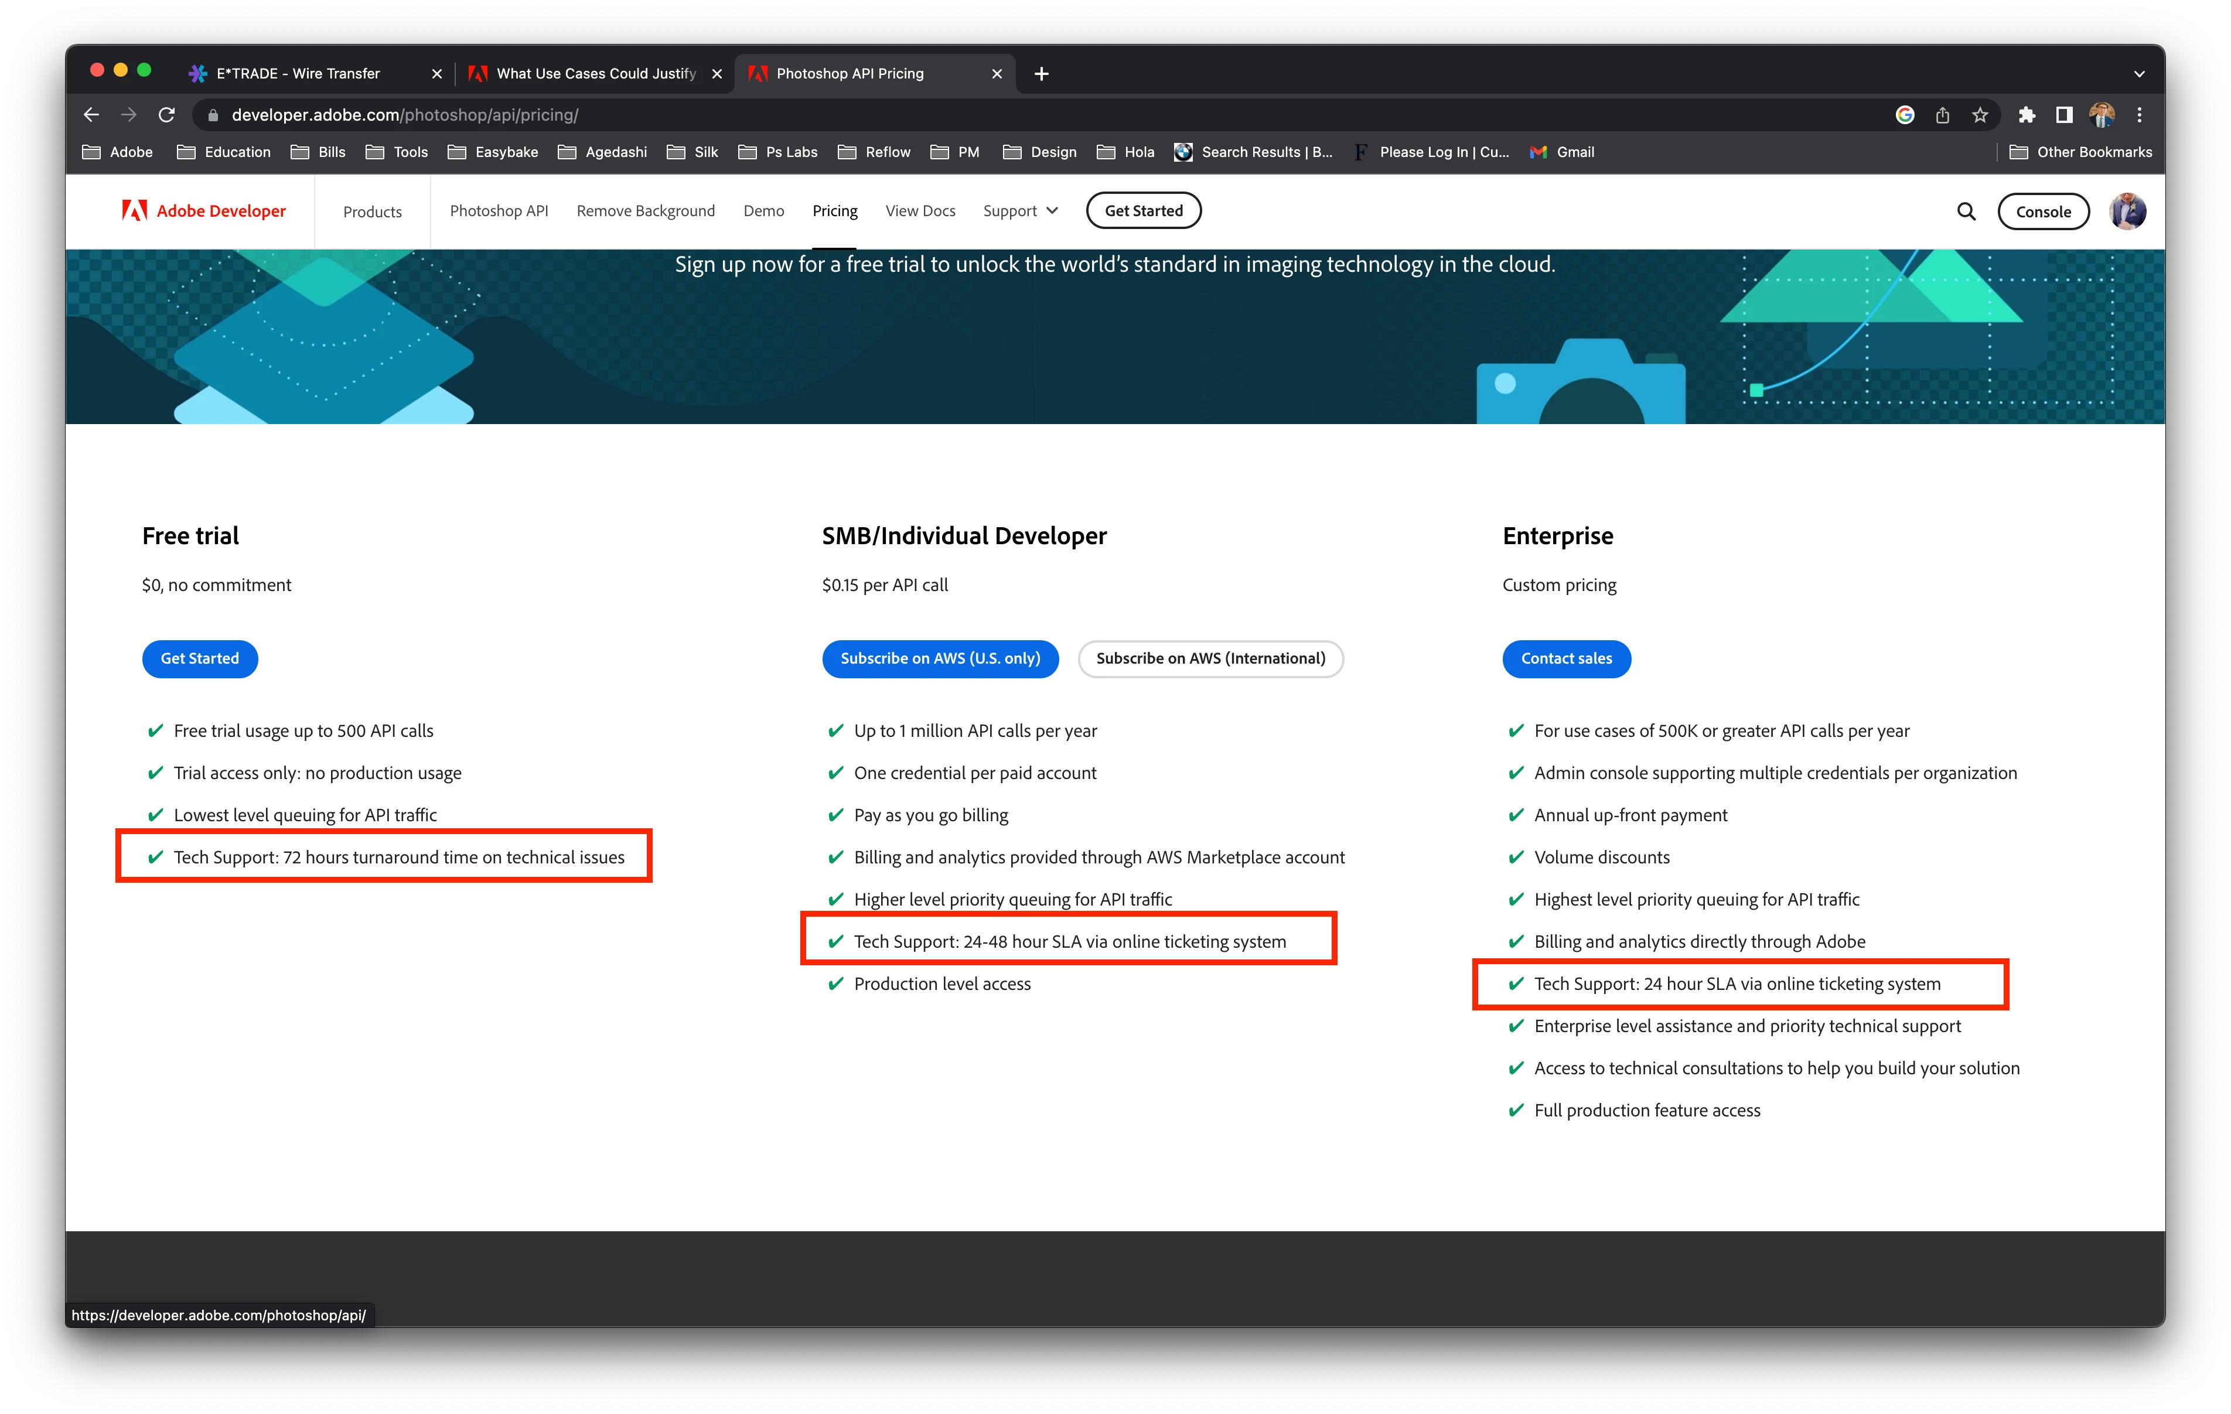Click the user avatar in Adobe header

[2127, 211]
